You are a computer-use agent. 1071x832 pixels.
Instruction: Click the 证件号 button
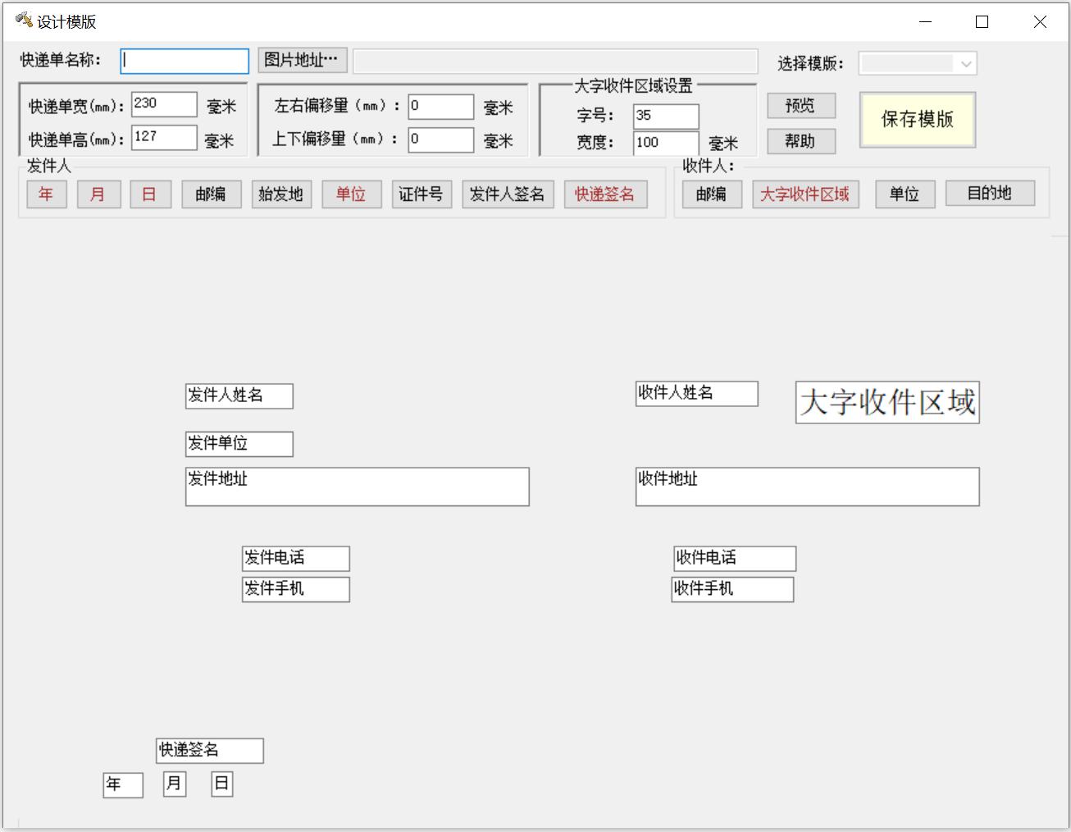421,194
